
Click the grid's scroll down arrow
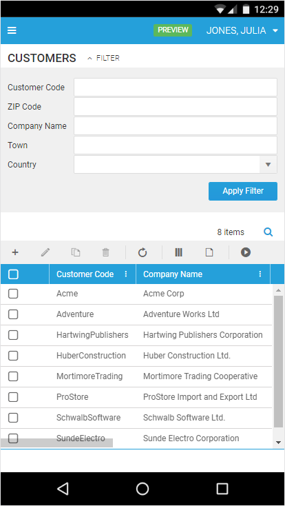pos(278,442)
